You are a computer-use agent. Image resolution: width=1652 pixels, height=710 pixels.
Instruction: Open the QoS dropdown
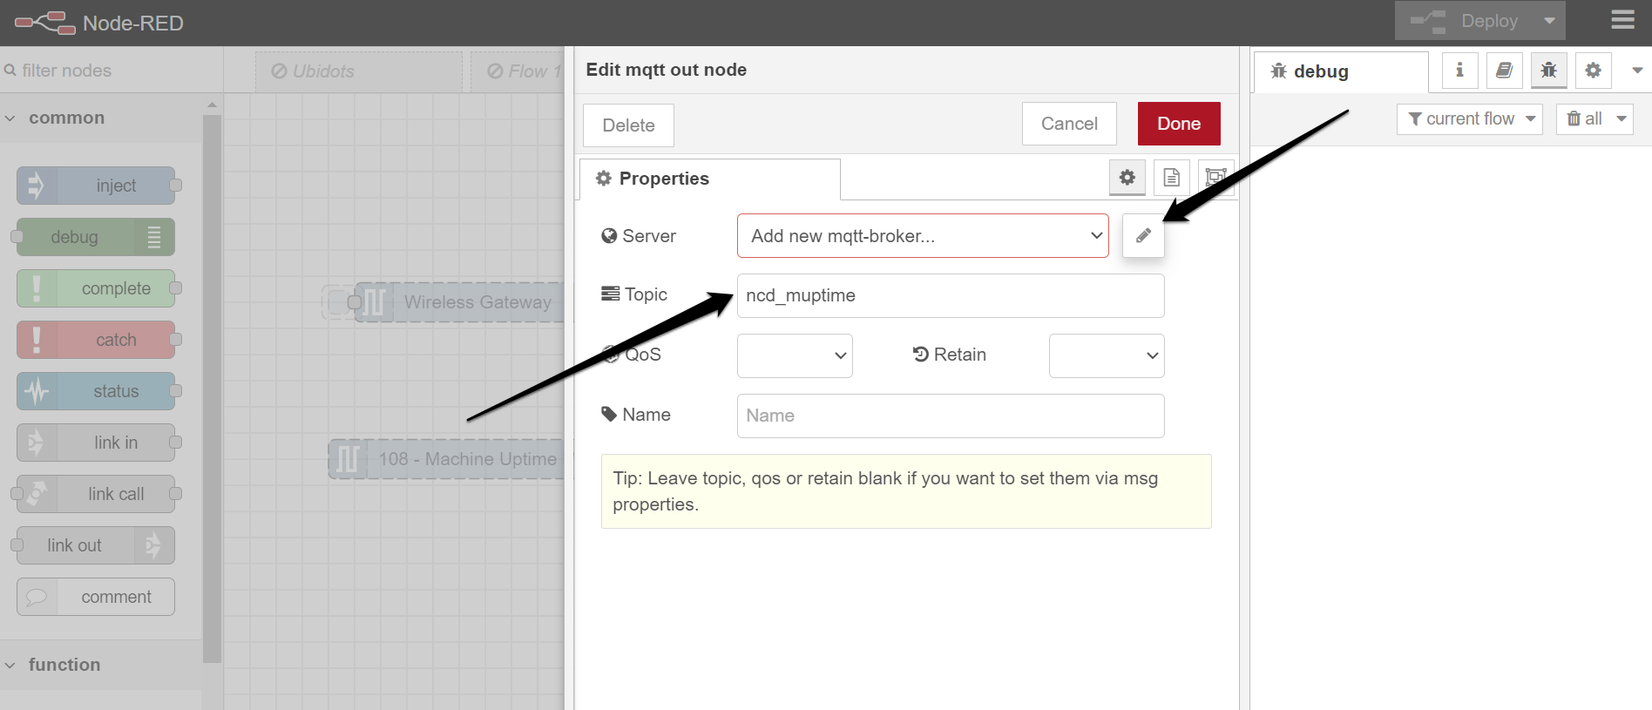(x=794, y=355)
